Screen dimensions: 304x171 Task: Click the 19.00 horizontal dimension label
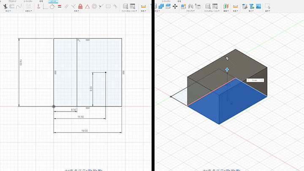(84, 131)
